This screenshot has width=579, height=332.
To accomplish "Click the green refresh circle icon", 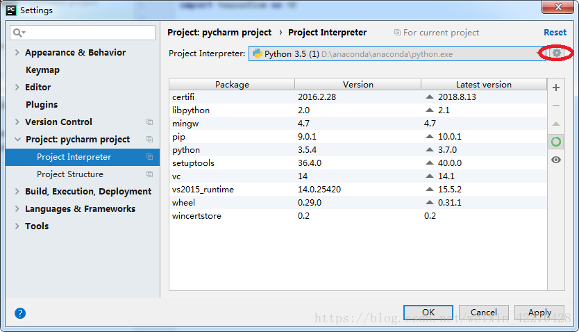I will click(x=556, y=142).
